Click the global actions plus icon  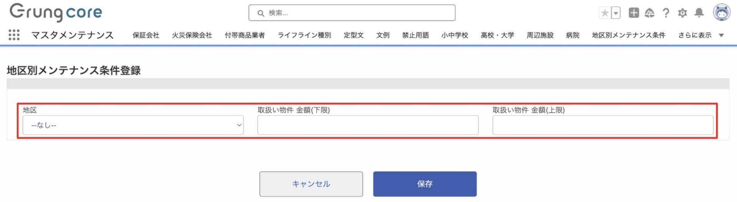(x=634, y=13)
